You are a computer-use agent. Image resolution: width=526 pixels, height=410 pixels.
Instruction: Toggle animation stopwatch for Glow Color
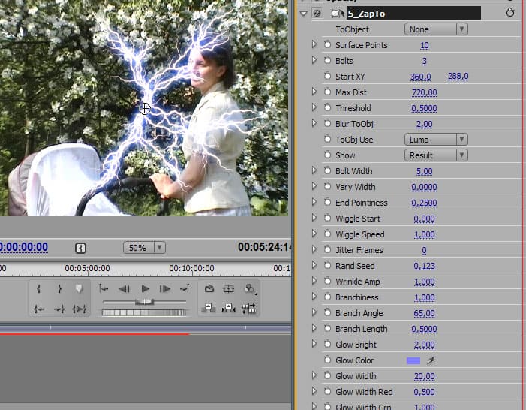click(327, 360)
